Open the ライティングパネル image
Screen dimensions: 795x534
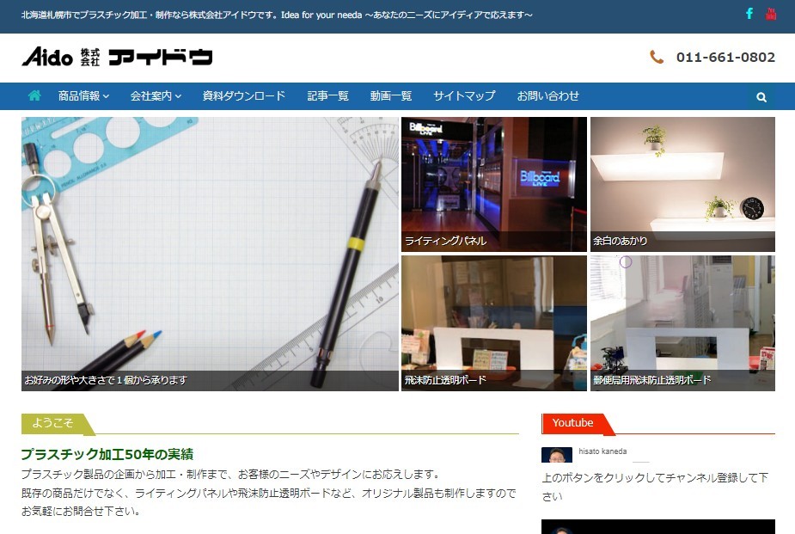click(x=493, y=183)
